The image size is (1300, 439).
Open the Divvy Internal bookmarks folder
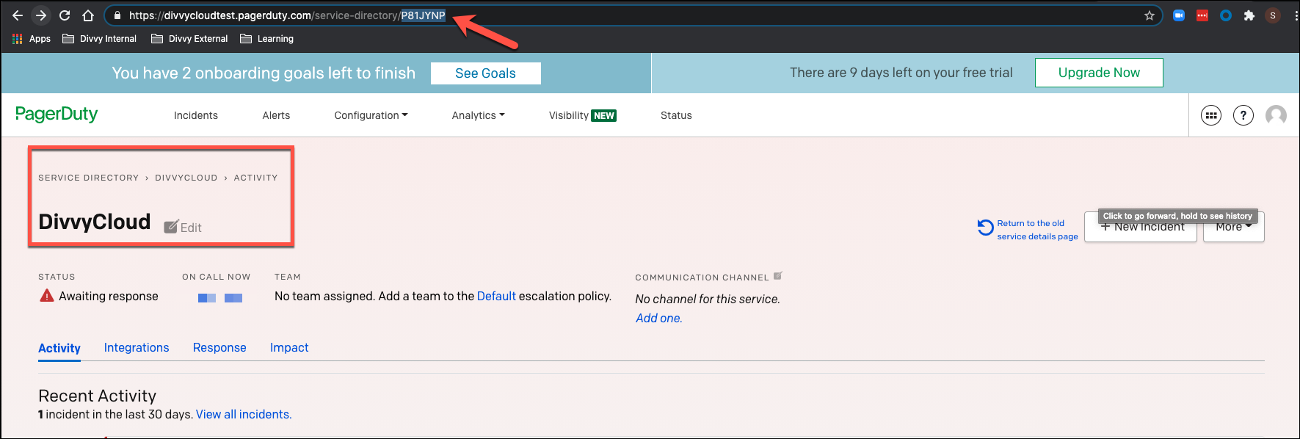click(x=100, y=39)
